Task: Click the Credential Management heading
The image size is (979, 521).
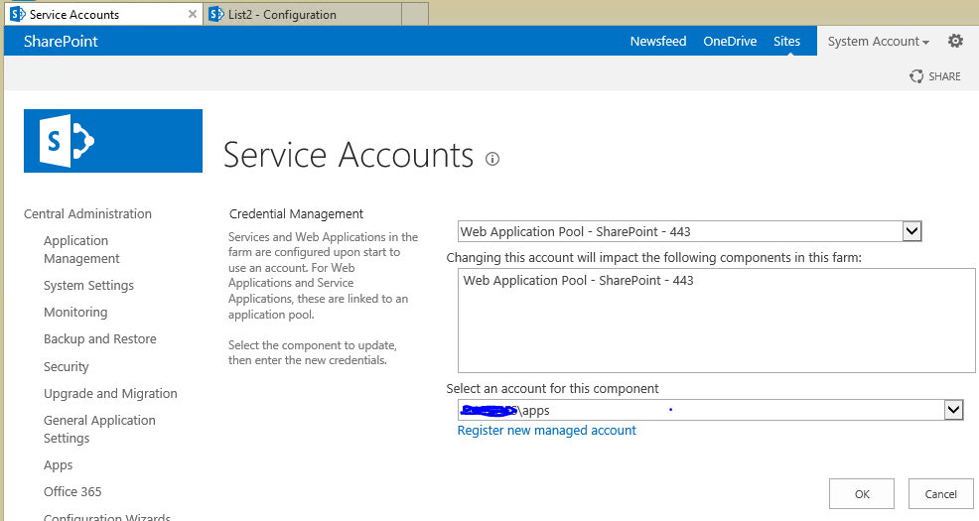Action: (x=296, y=214)
